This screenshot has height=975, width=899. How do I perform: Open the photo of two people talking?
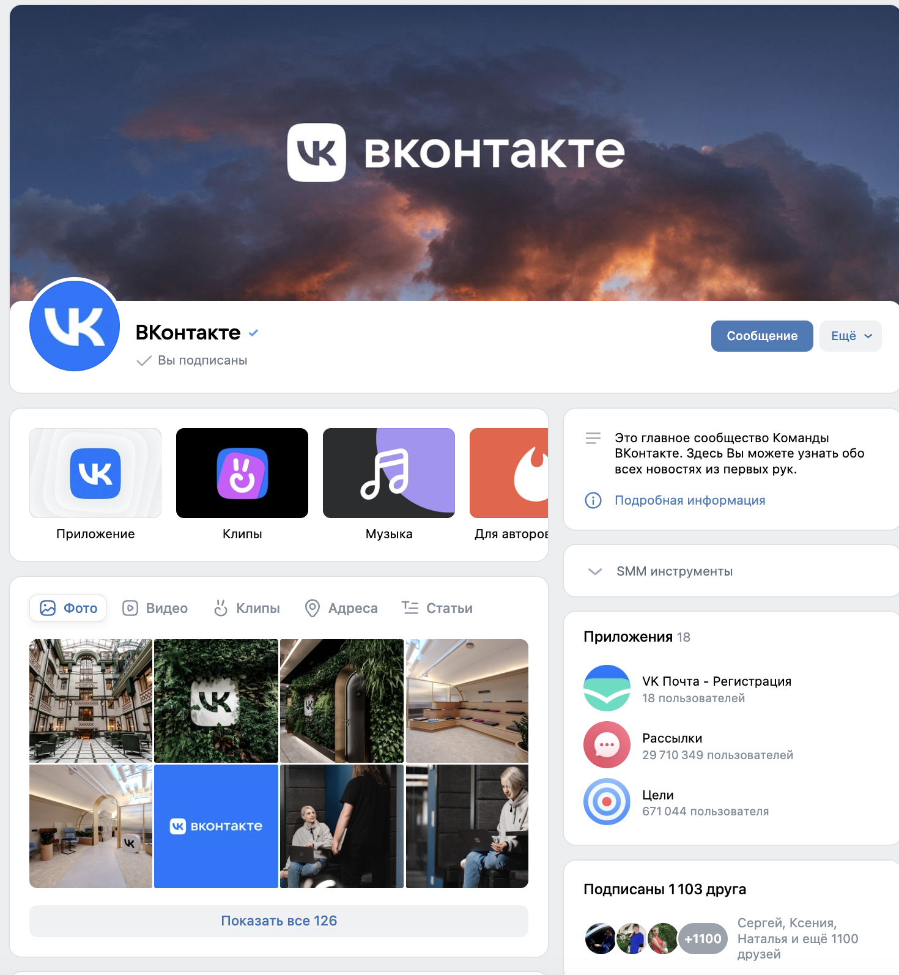pyautogui.click(x=342, y=826)
